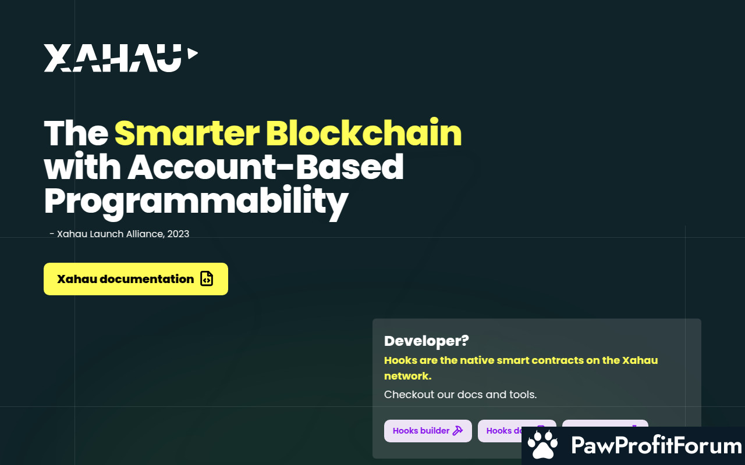Click the third purple button in Developer card
The height and width of the screenshot is (465, 745).
pyautogui.click(x=605, y=423)
